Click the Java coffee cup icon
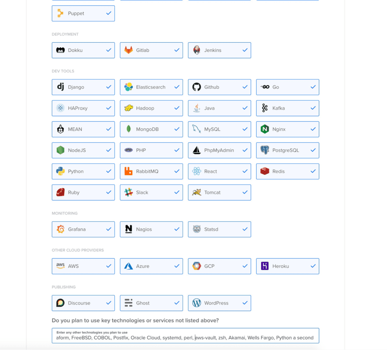This screenshot has height=350, width=387. point(197,108)
